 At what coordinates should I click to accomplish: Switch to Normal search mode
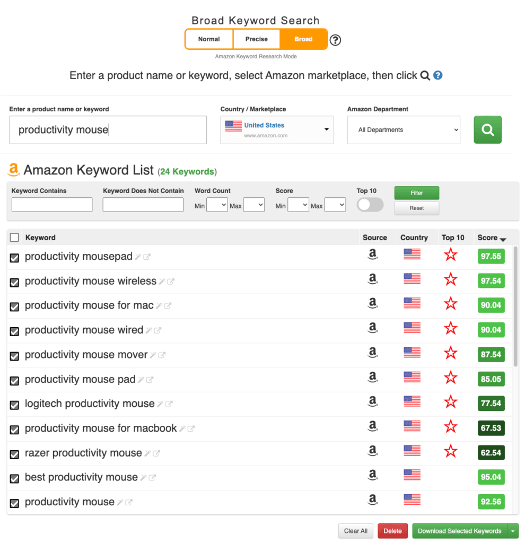(x=209, y=39)
